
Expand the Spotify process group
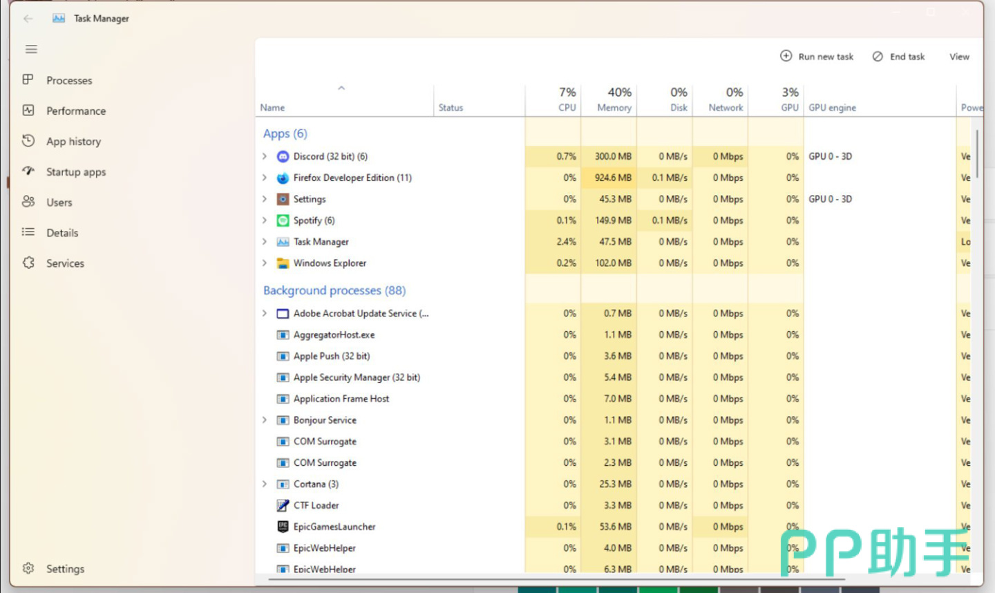(x=265, y=220)
